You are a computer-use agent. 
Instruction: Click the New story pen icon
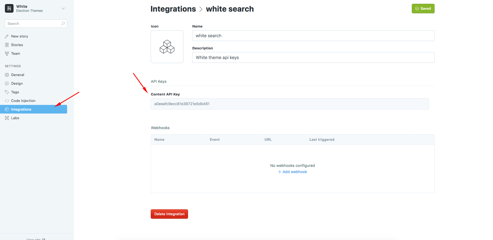click(x=7, y=36)
